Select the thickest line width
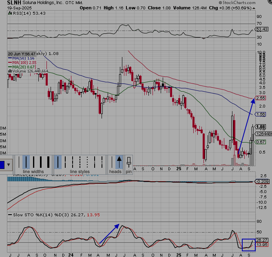 [x=49, y=162]
